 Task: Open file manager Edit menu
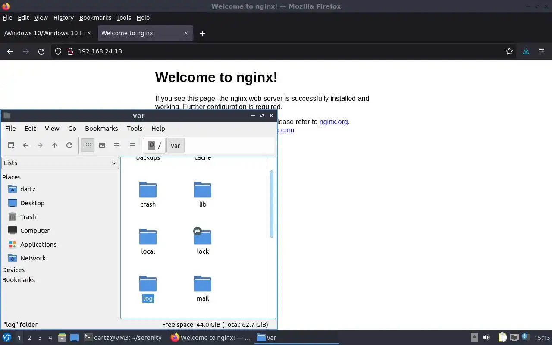tap(30, 129)
